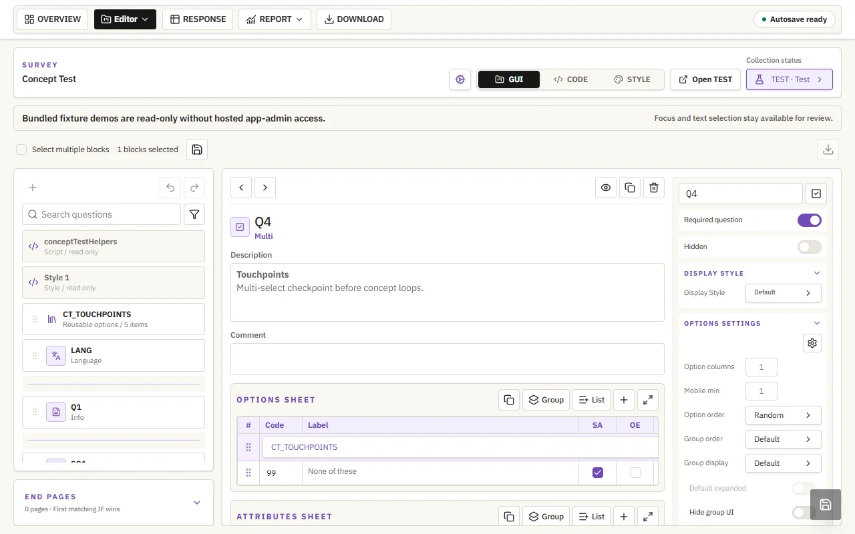This screenshot has width=855, height=534.
Task: Duplicate question Q4
Action: (630, 188)
